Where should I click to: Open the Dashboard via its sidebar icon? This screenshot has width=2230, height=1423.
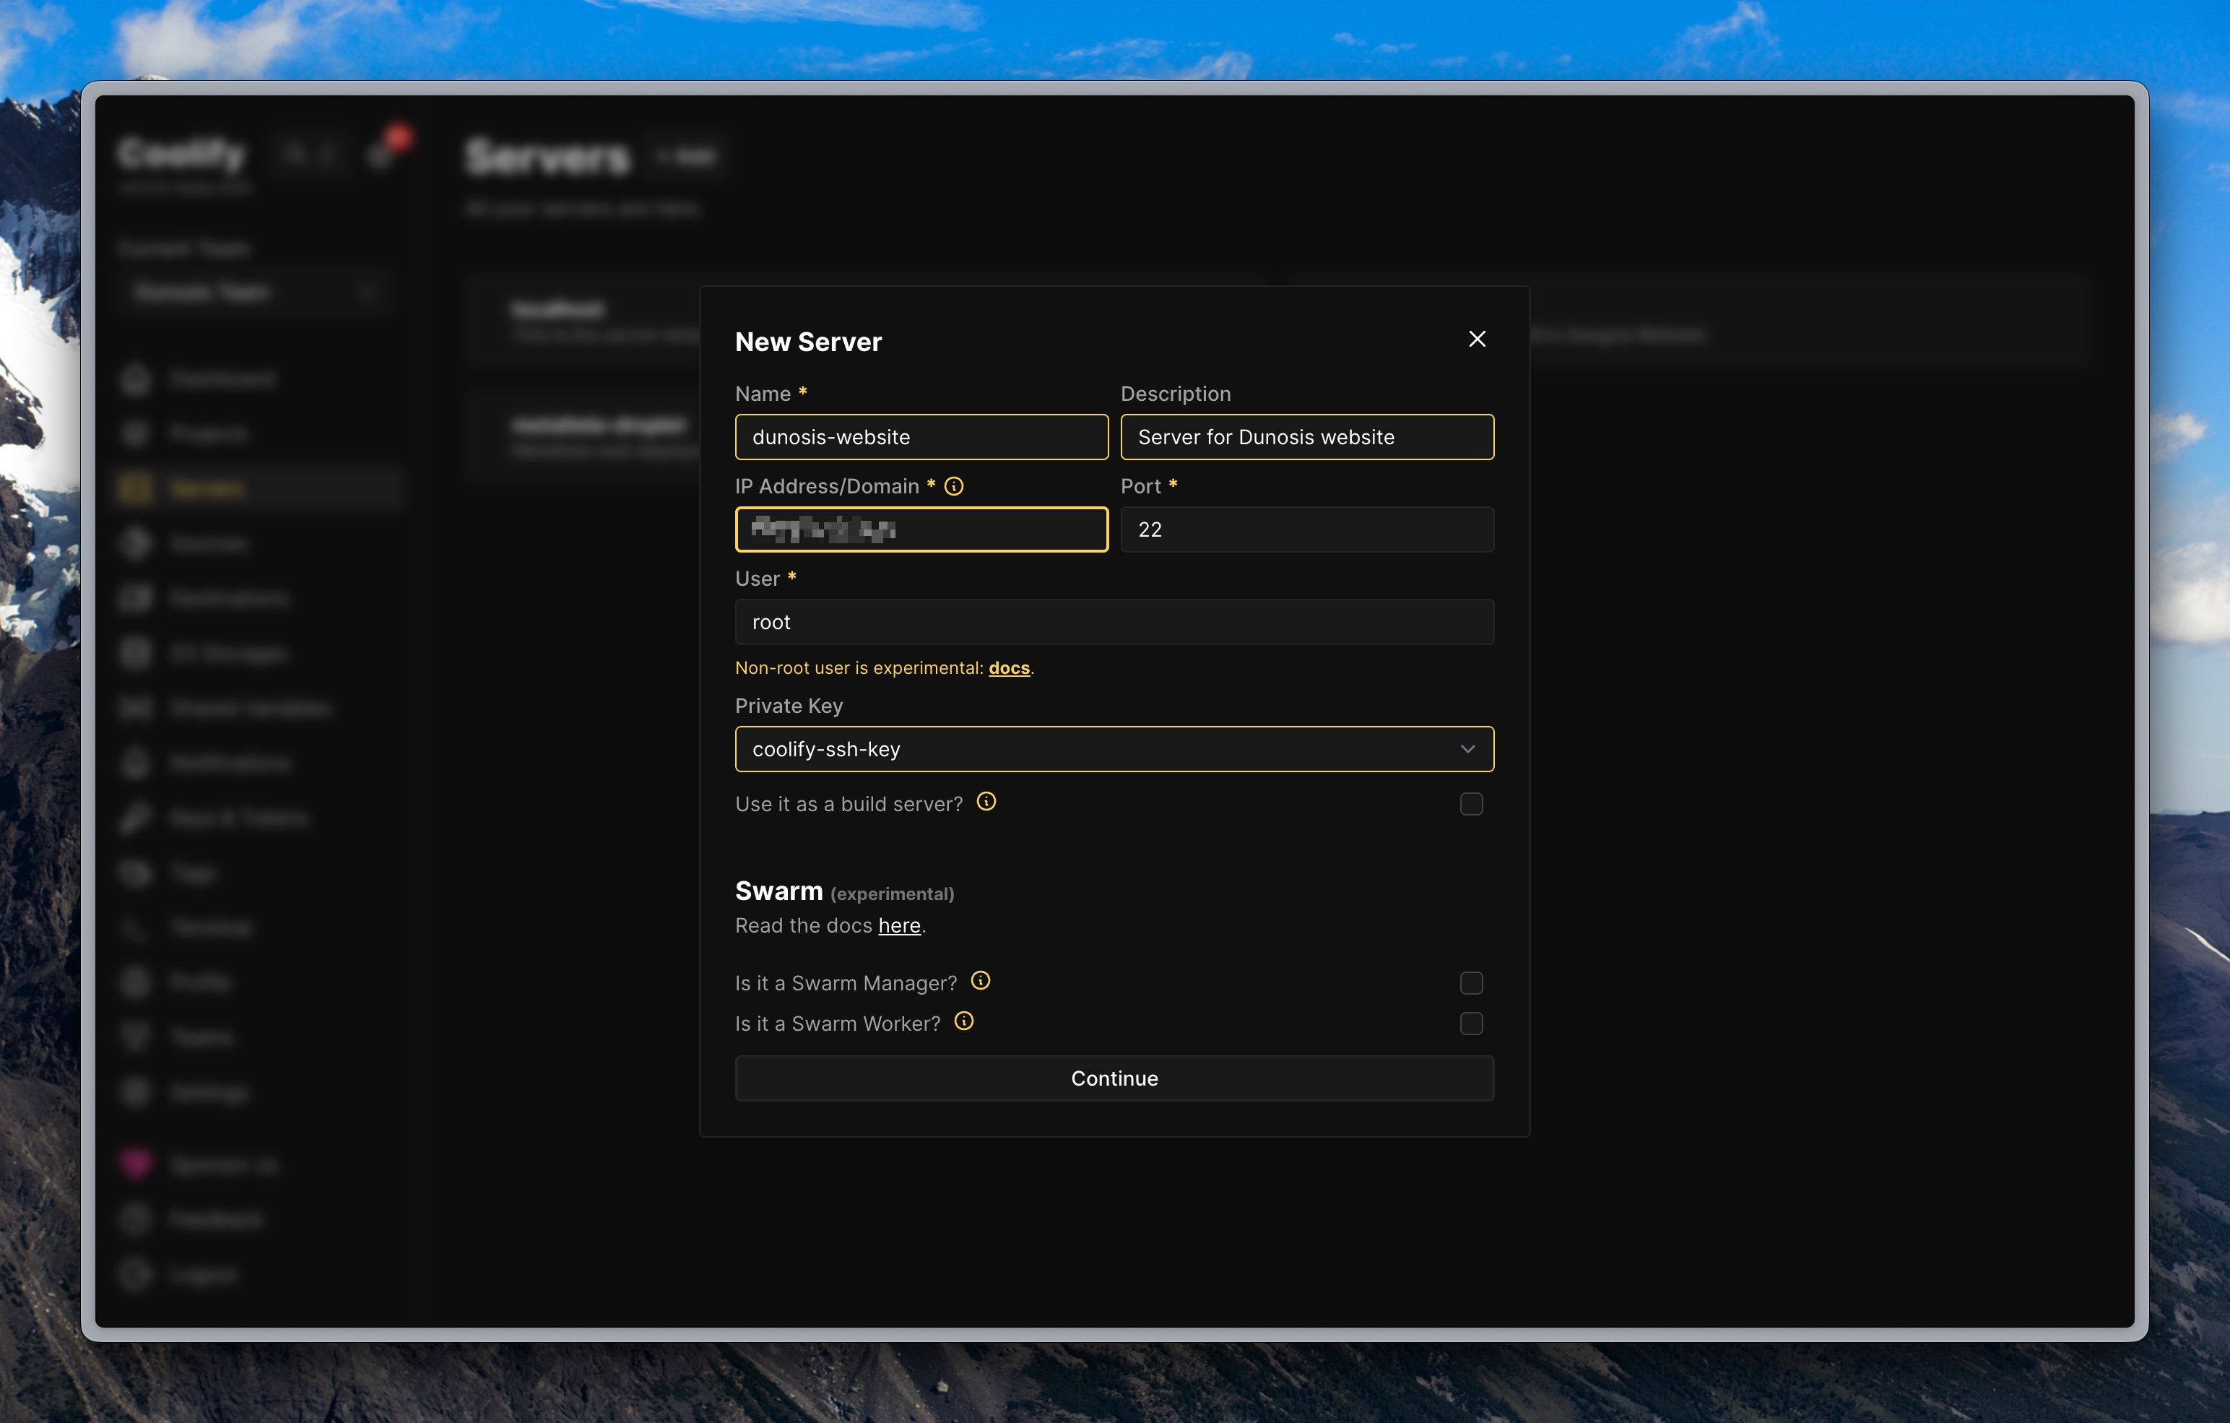pos(136,379)
